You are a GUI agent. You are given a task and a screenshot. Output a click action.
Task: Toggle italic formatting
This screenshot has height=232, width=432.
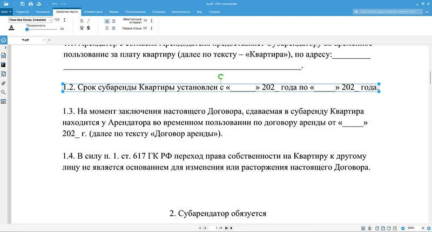(x=88, y=21)
